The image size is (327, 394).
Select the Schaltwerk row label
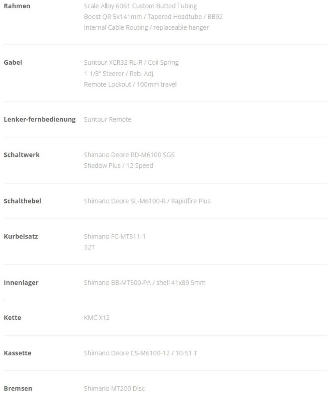pos(21,155)
